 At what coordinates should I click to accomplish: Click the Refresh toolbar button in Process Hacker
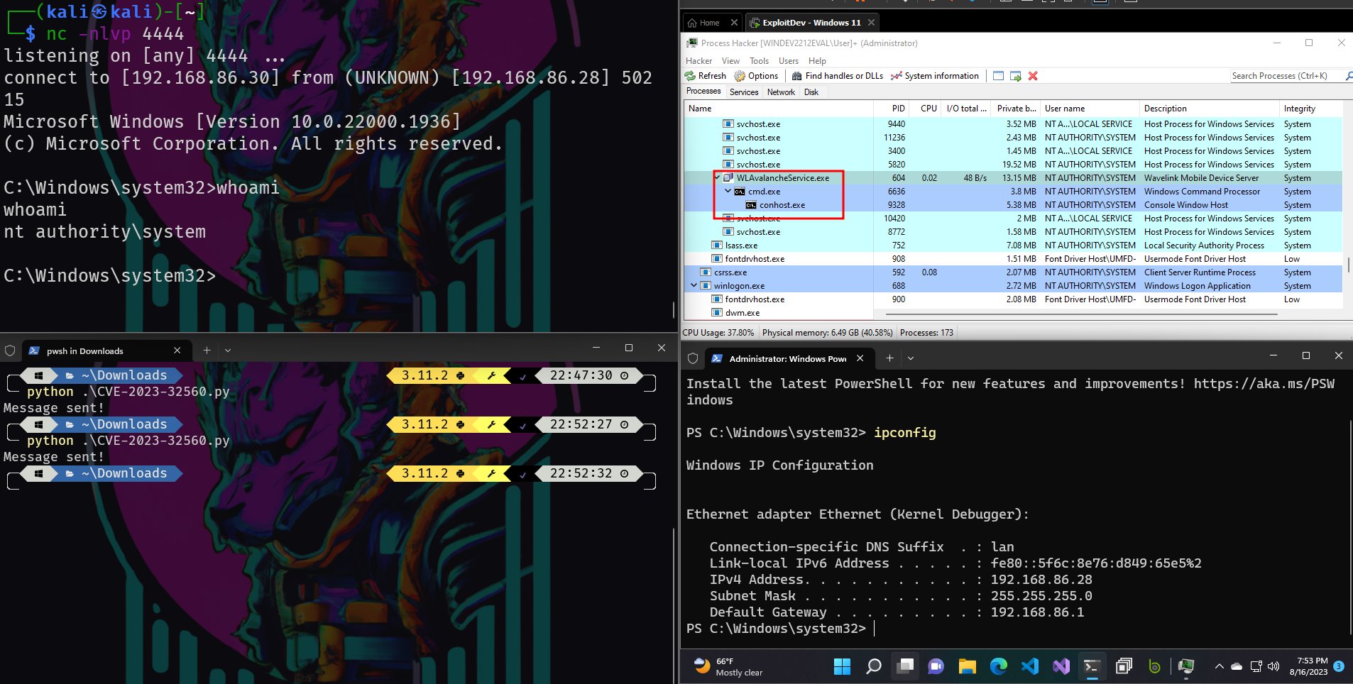pyautogui.click(x=706, y=76)
